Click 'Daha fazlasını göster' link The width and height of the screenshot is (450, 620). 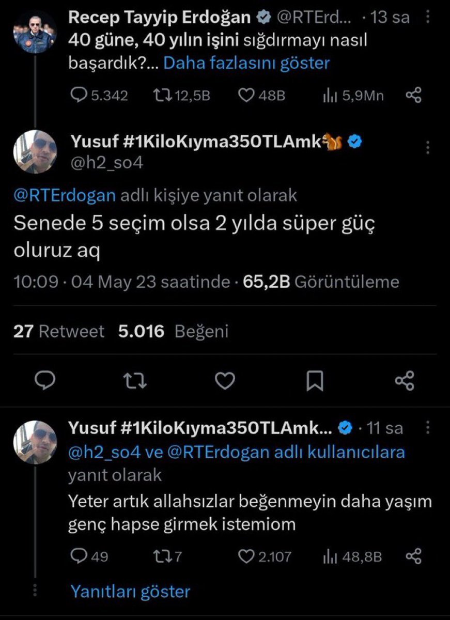pyautogui.click(x=246, y=63)
